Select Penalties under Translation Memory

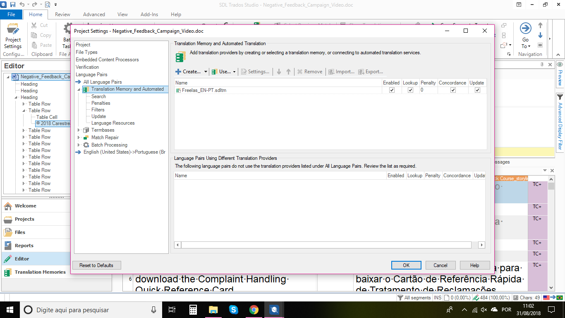click(x=101, y=103)
